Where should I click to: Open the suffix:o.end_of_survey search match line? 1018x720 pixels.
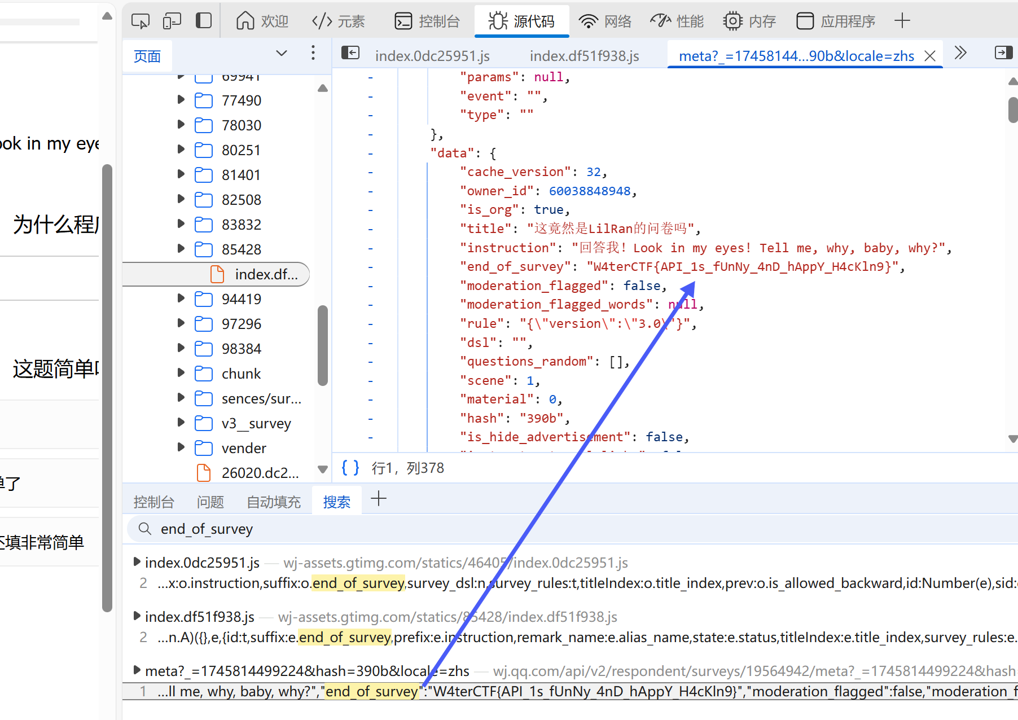point(570,583)
